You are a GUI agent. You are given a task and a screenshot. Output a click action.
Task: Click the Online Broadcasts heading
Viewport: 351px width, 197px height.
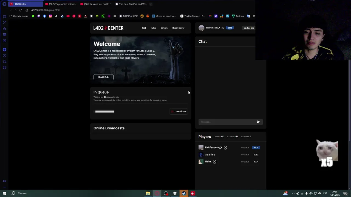pyautogui.click(x=109, y=128)
